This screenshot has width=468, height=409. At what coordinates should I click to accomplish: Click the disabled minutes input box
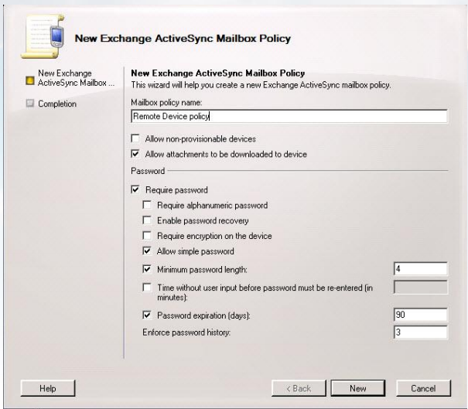pos(421,288)
